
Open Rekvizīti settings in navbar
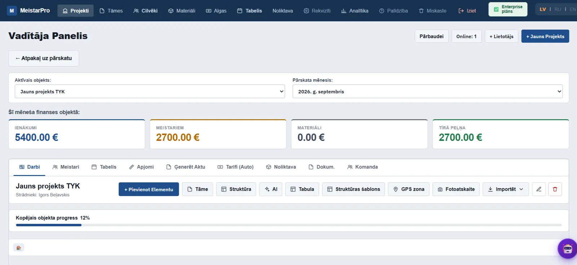tap(317, 11)
